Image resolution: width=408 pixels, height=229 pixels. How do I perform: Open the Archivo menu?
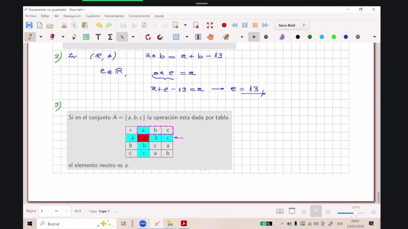click(x=31, y=16)
